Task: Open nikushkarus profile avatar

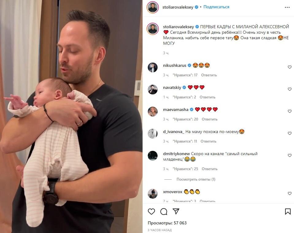Action: 153,67
